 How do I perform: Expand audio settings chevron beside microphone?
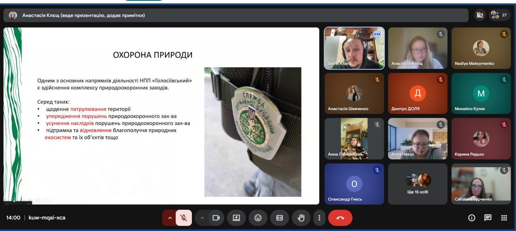(x=170, y=218)
